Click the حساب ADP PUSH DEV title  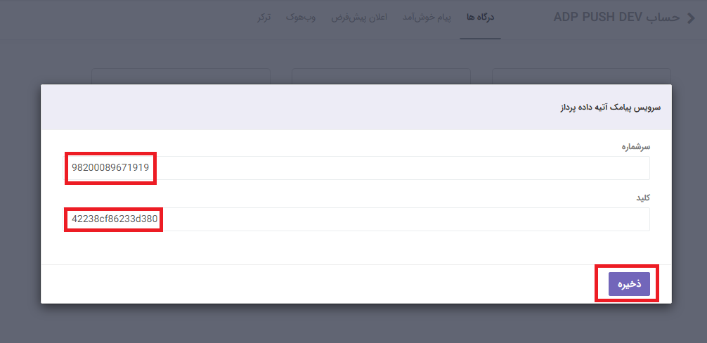tap(616, 18)
